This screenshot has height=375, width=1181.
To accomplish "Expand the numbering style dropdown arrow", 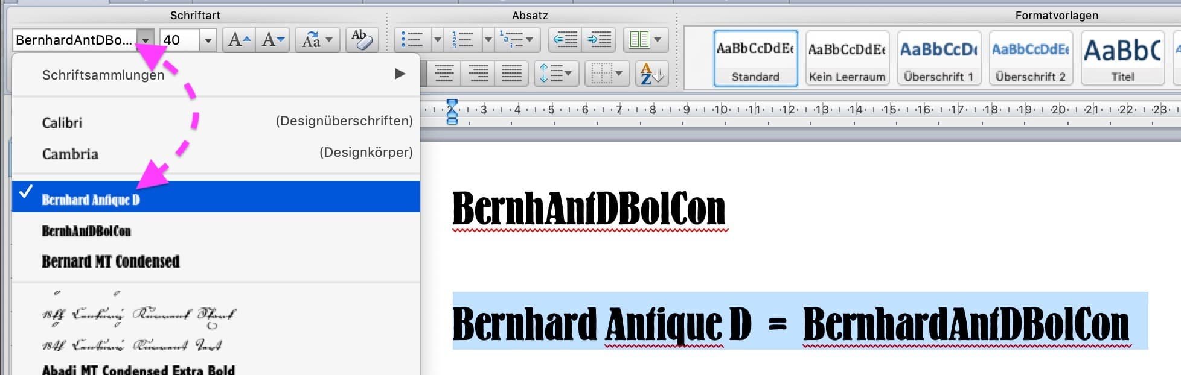I will pos(488,40).
